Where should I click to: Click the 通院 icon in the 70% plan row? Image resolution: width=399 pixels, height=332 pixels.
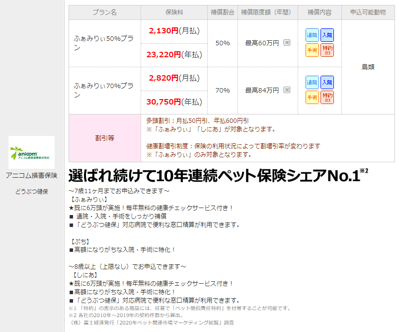coord(312,82)
